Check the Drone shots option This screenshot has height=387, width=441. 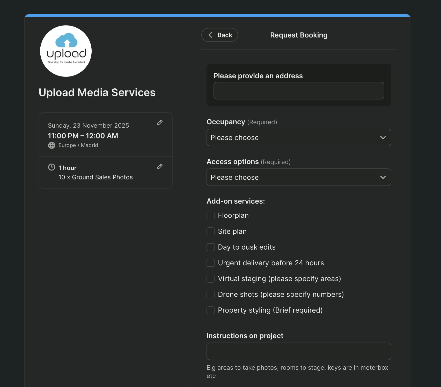pos(210,294)
